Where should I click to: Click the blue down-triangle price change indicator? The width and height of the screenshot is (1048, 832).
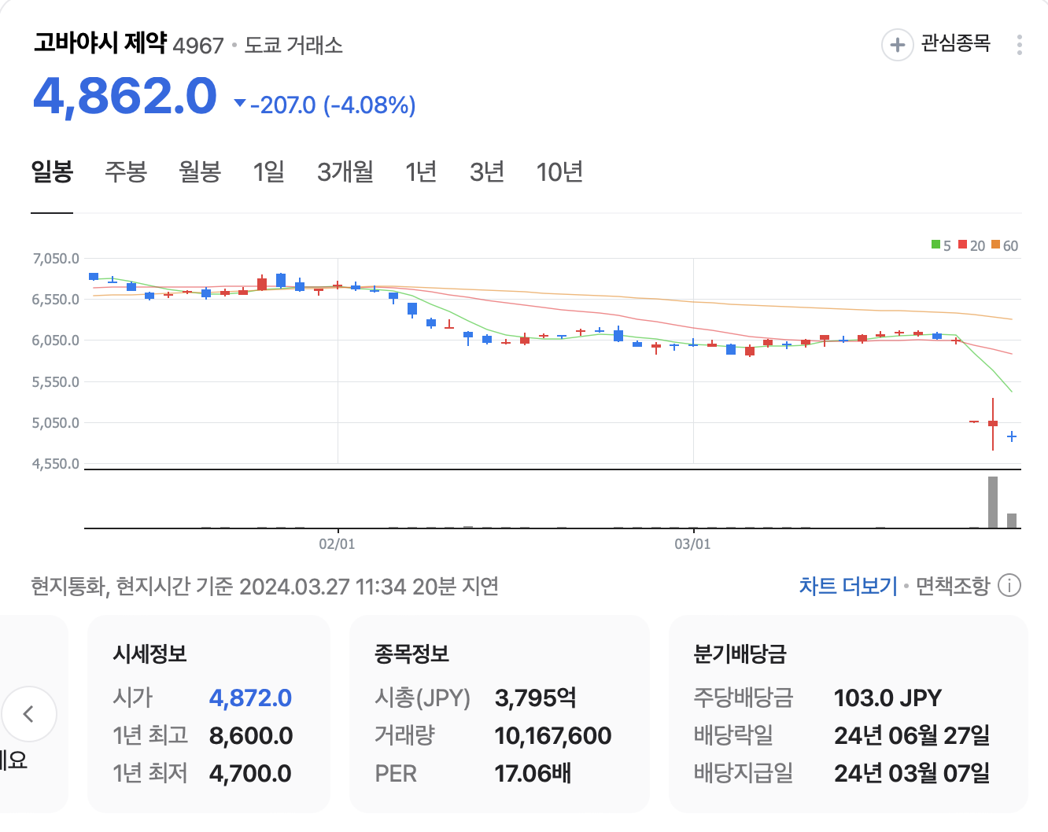click(x=241, y=103)
